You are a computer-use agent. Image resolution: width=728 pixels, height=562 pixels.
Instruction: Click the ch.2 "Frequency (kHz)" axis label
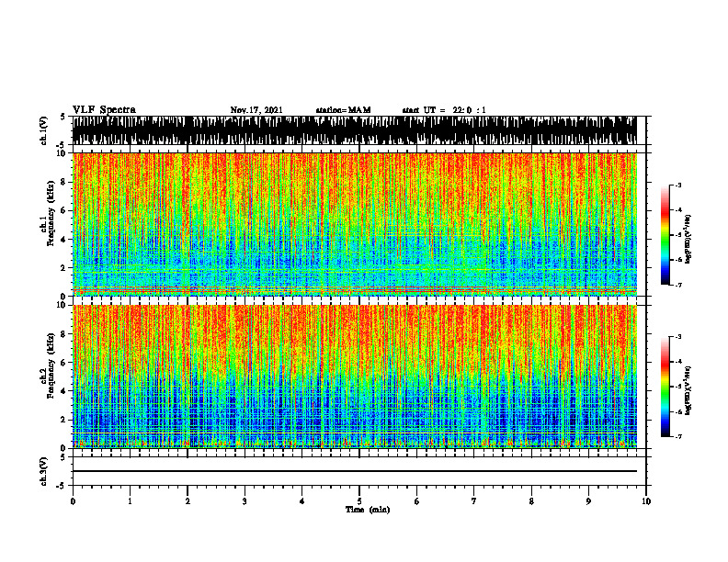click(51, 365)
